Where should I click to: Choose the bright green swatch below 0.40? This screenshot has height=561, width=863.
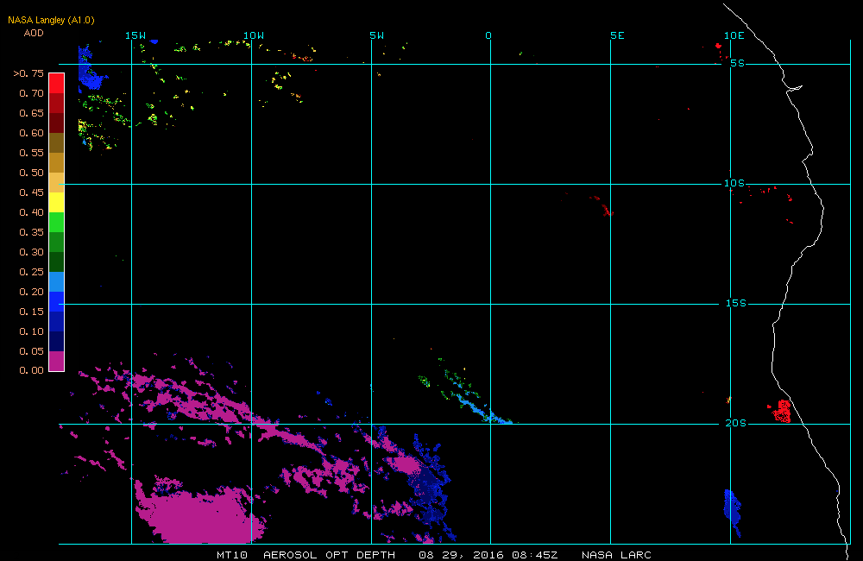(57, 222)
